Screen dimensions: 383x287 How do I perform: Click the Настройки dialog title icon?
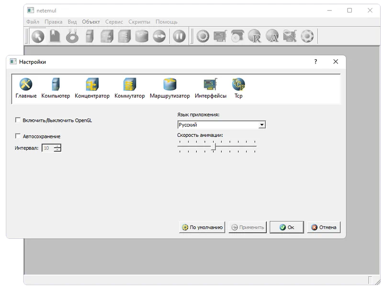pos(13,62)
